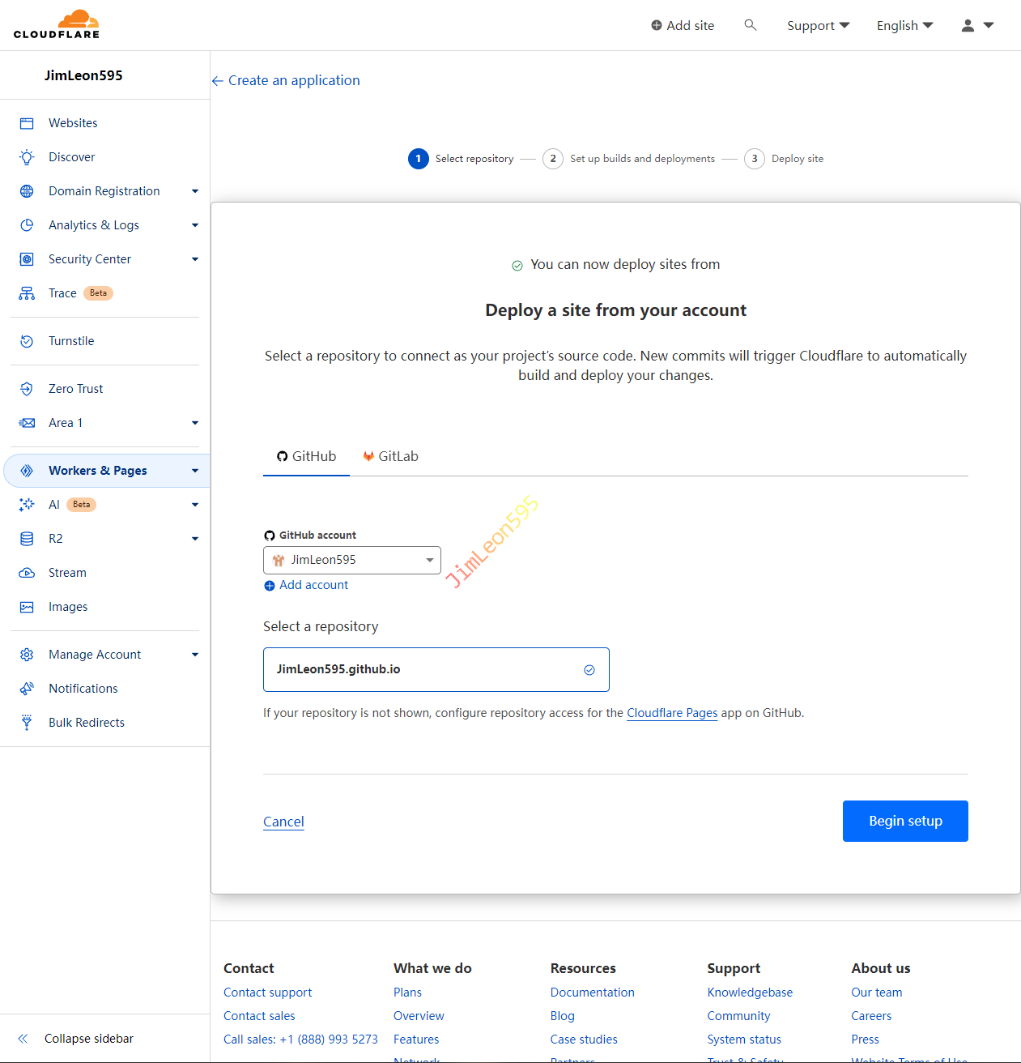Viewport: 1021px width, 1063px height.
Task: Open the GitHub account dropdown
Action: (x=352, y=560)
